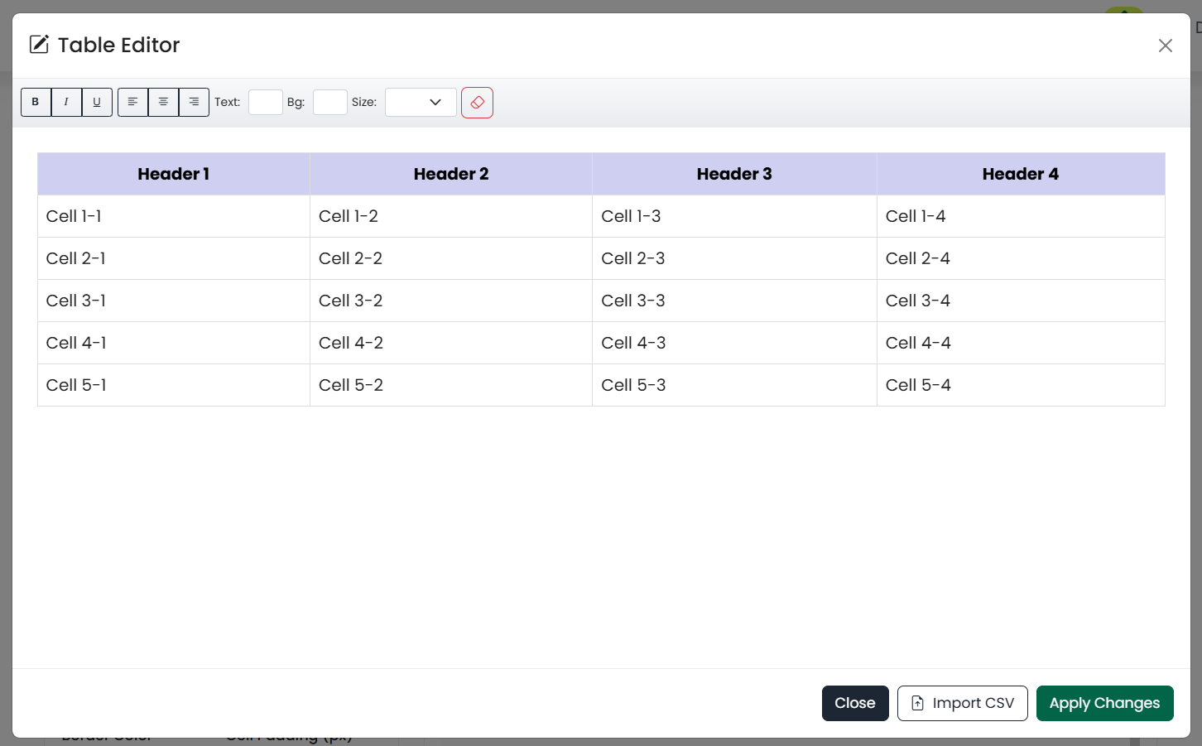
Task: Click table cell labeled Cell 1-1
Action: [174, 216]
